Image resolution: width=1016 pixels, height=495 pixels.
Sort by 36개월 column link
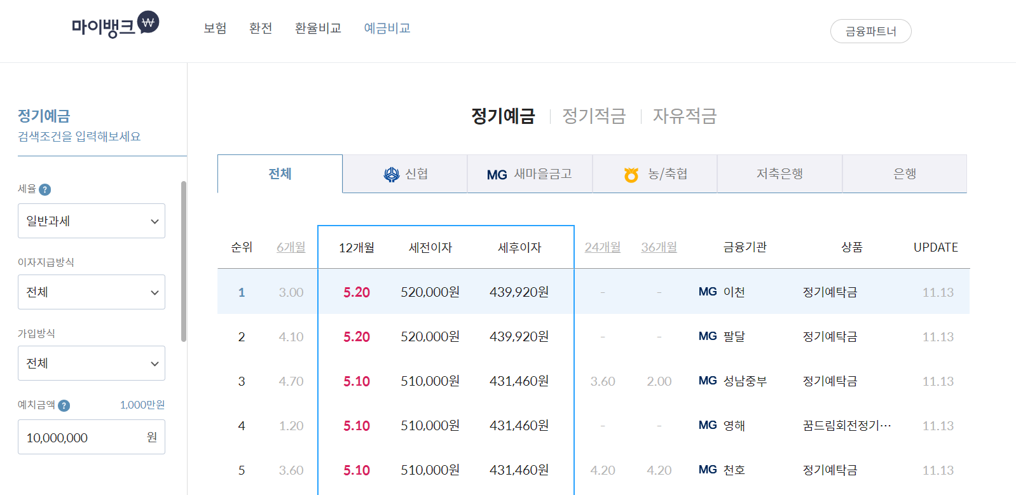tap(659, 247)
